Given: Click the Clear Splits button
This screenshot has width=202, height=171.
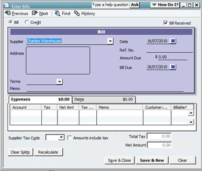Looking at the screenshot, I should 20,152.
